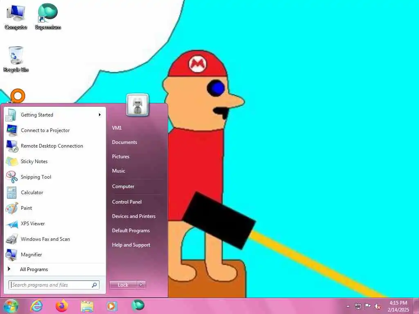
Task: Click the Paint palette icon
Action: (x=12, y=208)
